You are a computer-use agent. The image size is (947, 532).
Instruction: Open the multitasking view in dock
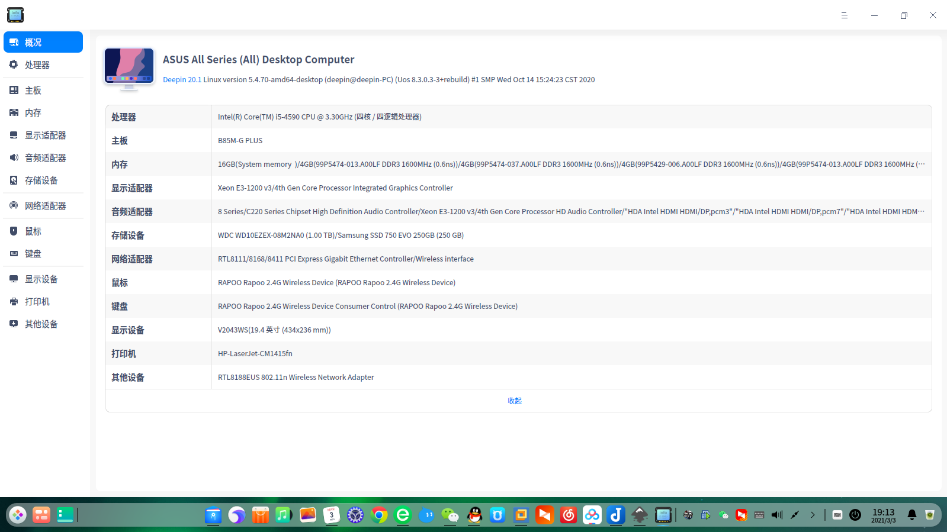(41, 515)
